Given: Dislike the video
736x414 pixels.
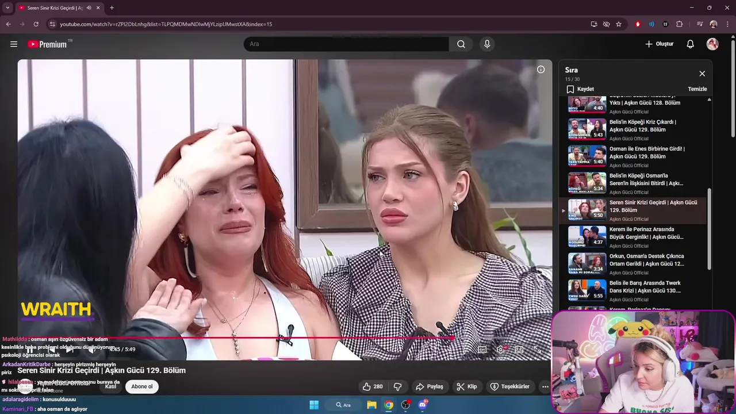Looking at the screenshot, I should (x=397, y=386).
